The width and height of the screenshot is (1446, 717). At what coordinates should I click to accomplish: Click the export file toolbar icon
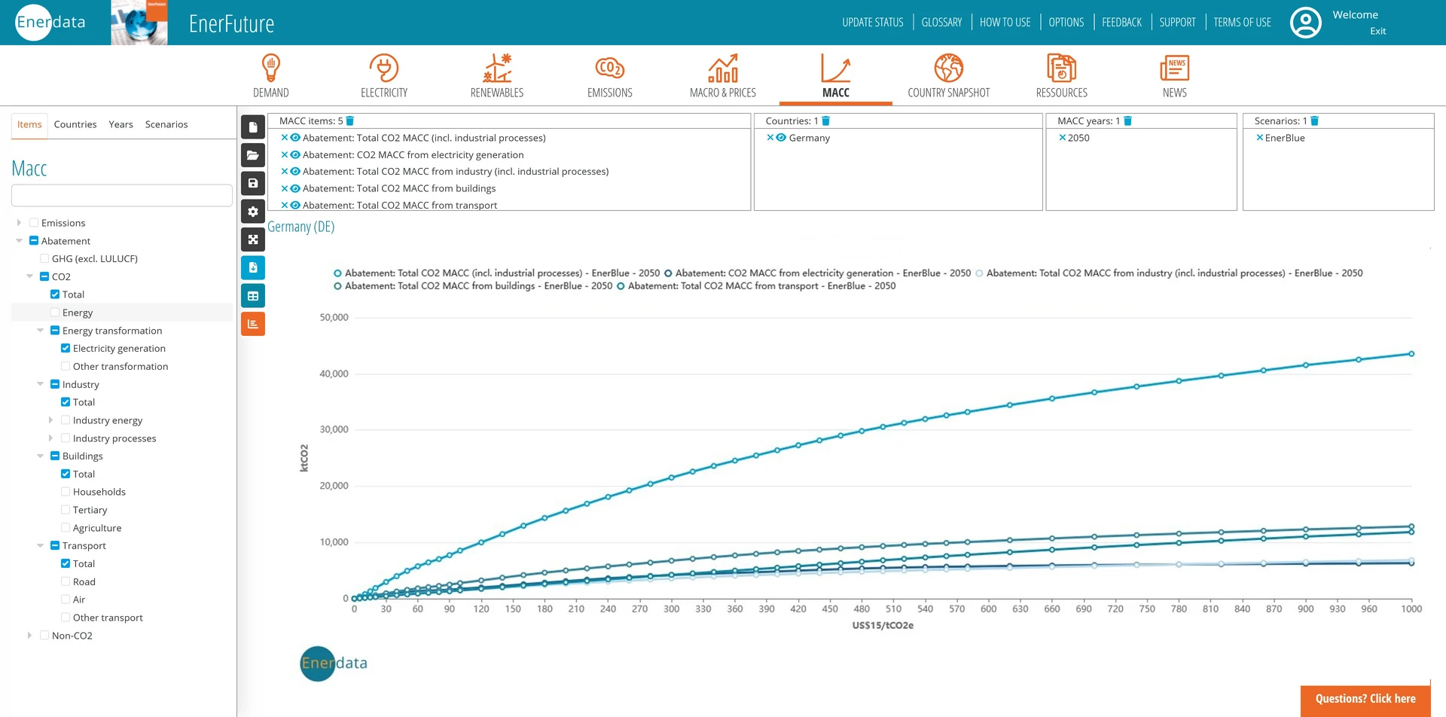click(253, 267)
